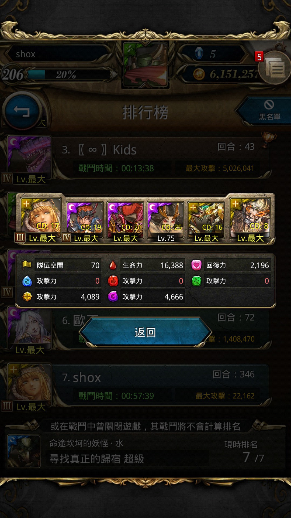The image size is (291, 518).
Task: Open 尋找真正的歸宿 超級 stage label
Action: point(96,459)
